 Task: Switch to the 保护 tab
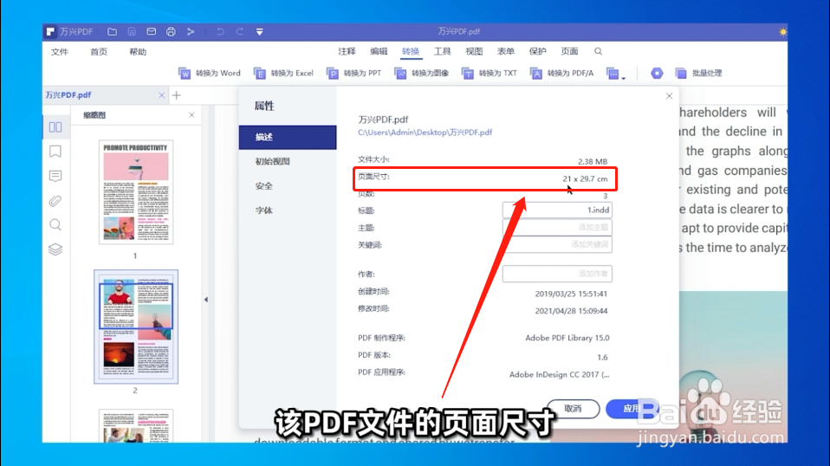coord(538,51)
